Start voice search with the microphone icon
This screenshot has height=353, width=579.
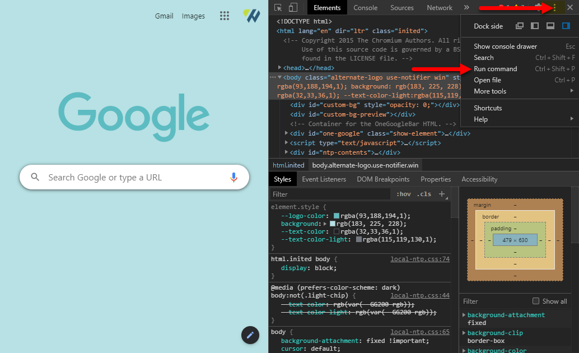pos(234,178)
